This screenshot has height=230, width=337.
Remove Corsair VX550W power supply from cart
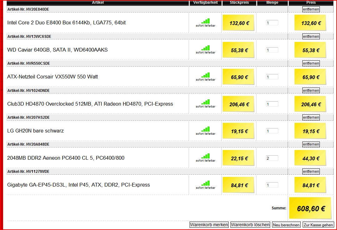pos(311,63)
